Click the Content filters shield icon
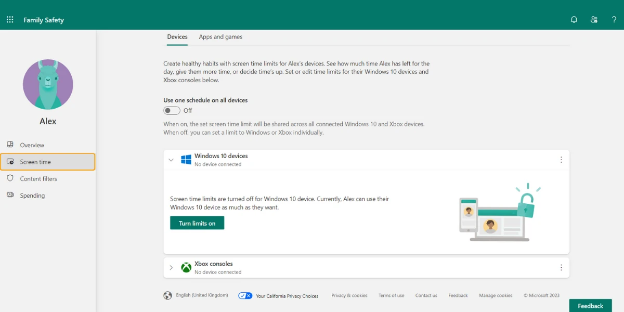Viewport: 624px width, 312px height. 10,178
